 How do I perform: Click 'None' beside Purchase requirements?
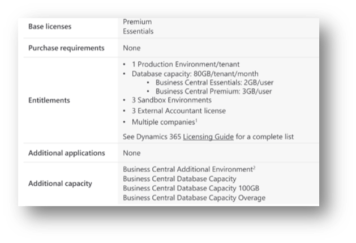point(132,48)
